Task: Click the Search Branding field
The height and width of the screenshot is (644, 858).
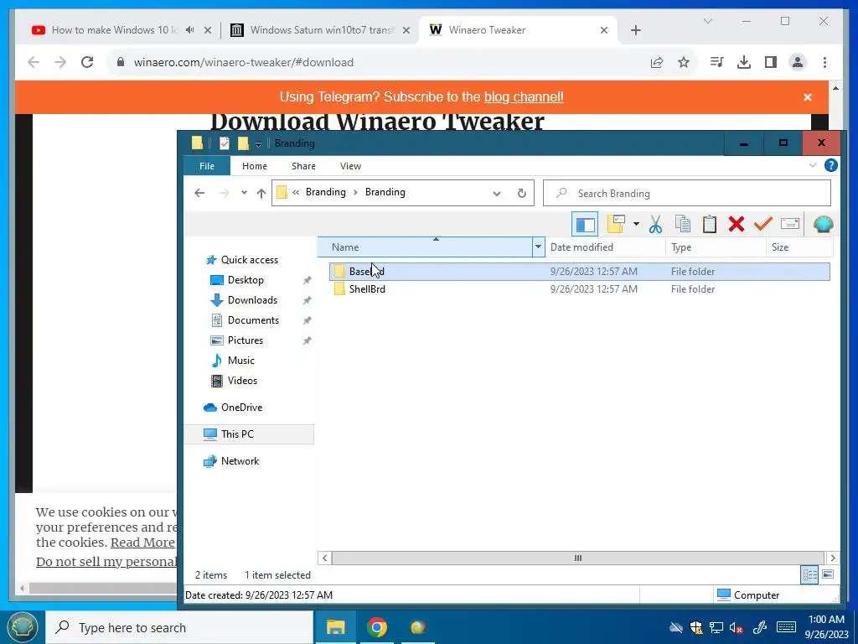Action: tap(687, 194)
